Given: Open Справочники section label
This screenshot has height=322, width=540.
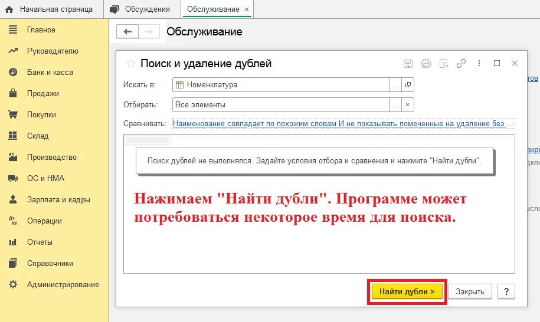Looking at the screenshot, I should (50, 264).
